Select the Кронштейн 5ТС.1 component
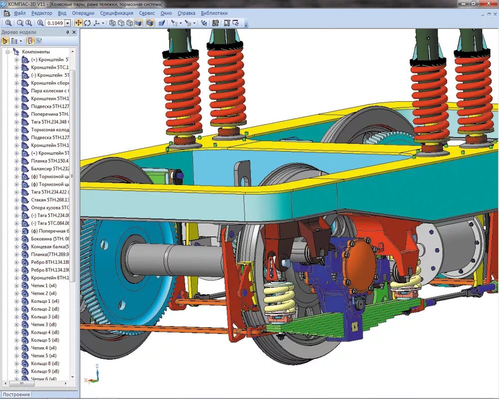Viewport: 499px width, 399px height. click(x=49, y=67)
